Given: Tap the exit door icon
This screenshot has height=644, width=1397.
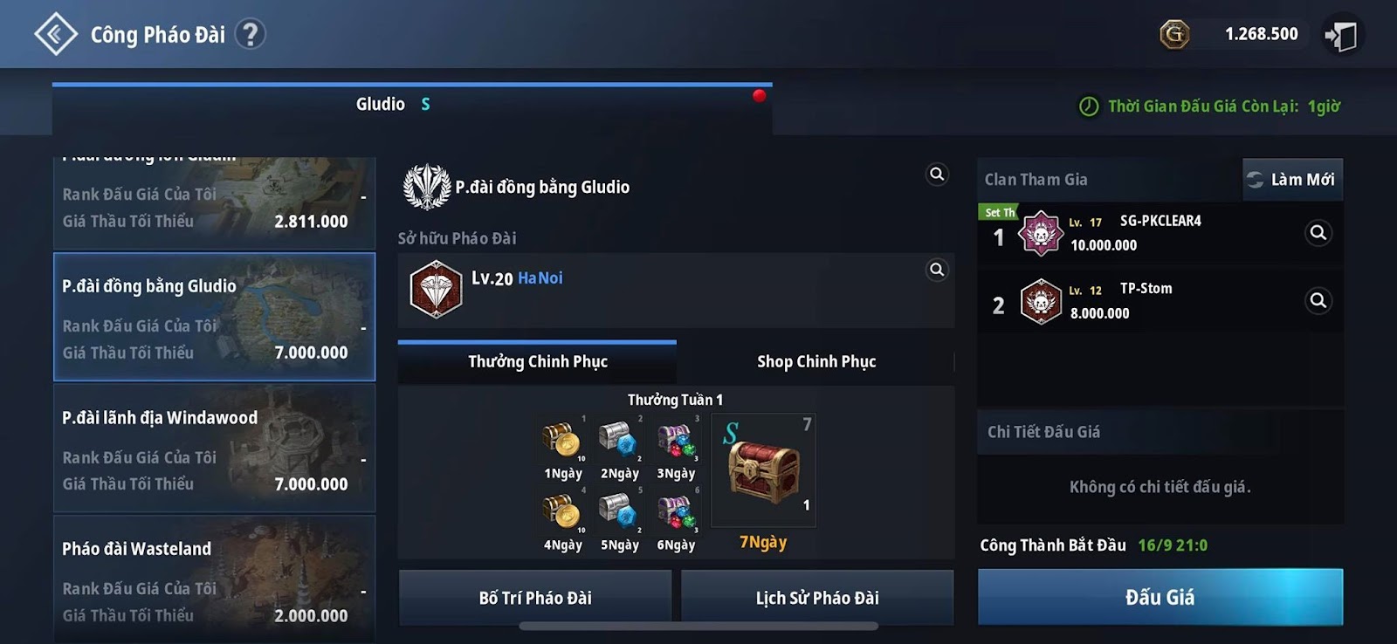Looking at the screenshot, I should 1341,35.
